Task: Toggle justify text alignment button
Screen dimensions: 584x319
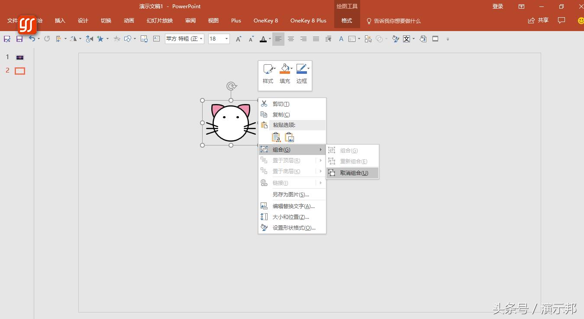Action: click(316, 39)
